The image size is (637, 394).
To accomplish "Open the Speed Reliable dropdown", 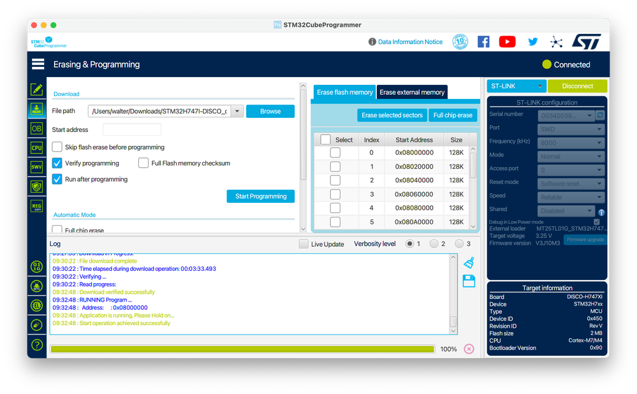I will pos(571,198).
